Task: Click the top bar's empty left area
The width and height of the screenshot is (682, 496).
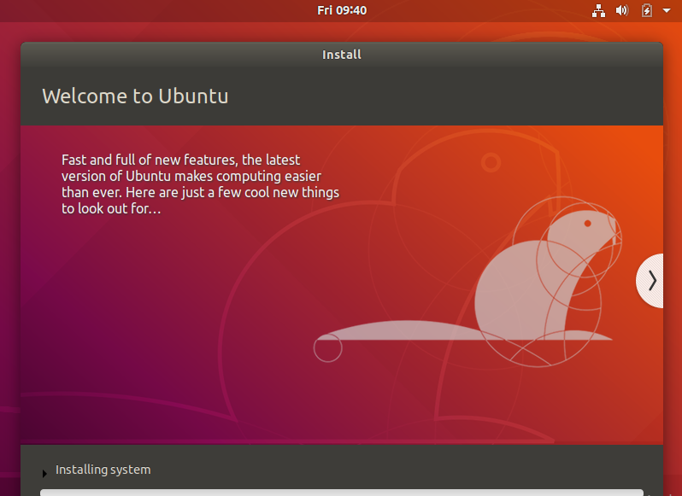Action: tap(128, 10)
